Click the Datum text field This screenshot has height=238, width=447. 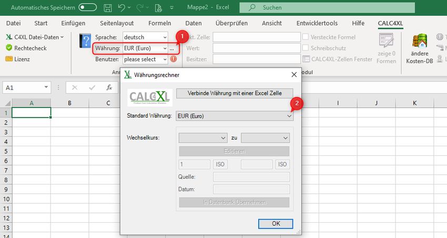point(251,189)
